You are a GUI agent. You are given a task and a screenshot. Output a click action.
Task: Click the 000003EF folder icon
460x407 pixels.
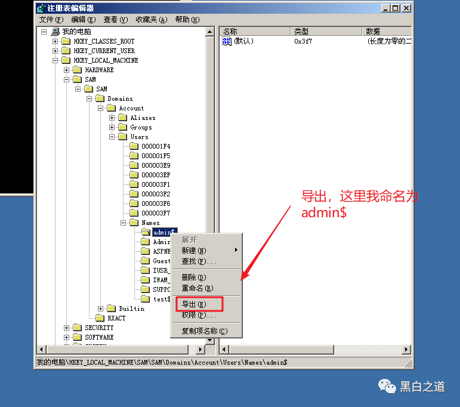[x=134, y=175]
